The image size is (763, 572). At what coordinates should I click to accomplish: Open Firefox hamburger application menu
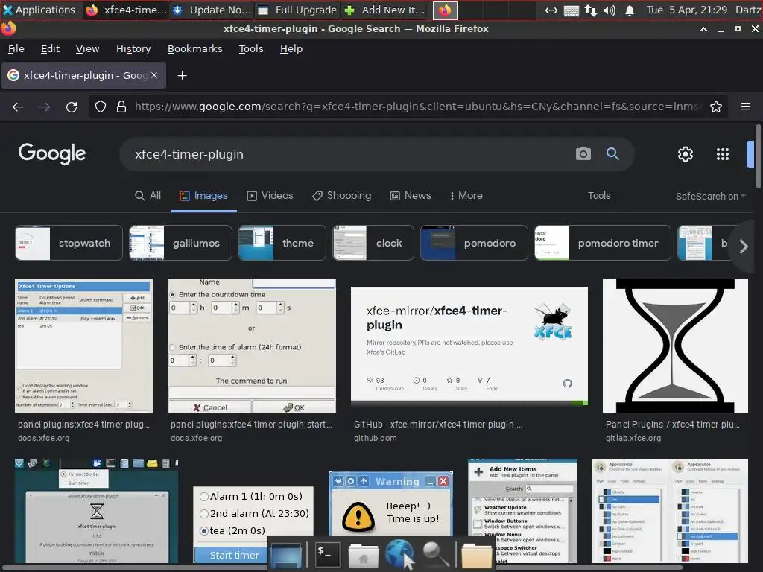click(x=744, y=107)
